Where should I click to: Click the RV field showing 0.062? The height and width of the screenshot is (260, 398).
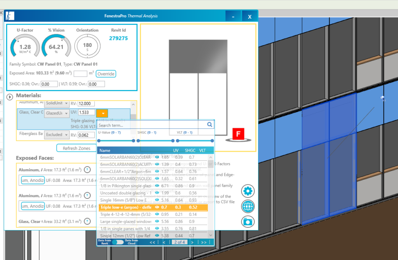86,135
